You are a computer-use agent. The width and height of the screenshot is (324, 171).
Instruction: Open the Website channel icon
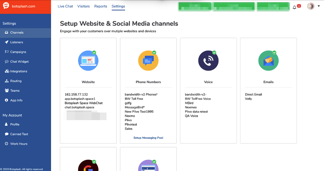point(88,61)
